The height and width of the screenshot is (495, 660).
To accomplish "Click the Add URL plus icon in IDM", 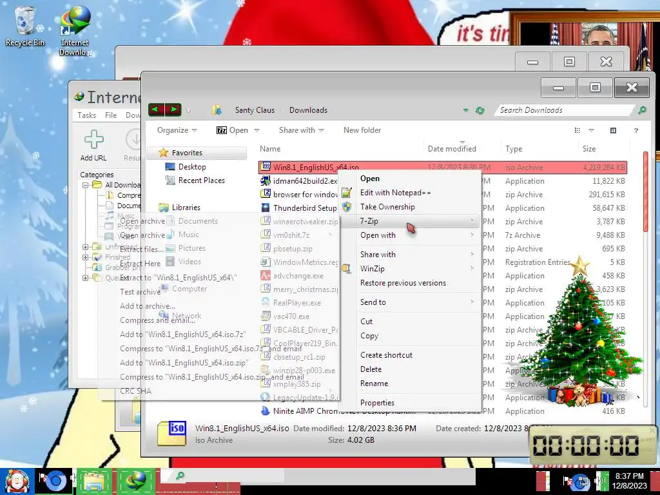I will click(x=93, y=139).
